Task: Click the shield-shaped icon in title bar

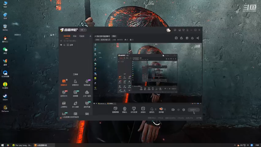Action: coord(184,30)
